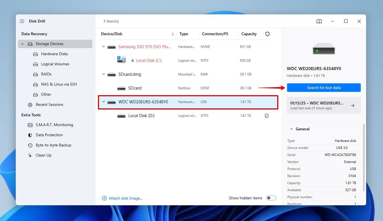Screen dimensions: 383x221
Task: Click the sort arrow in Device/Disk header
Action: (x=173, y=34)
